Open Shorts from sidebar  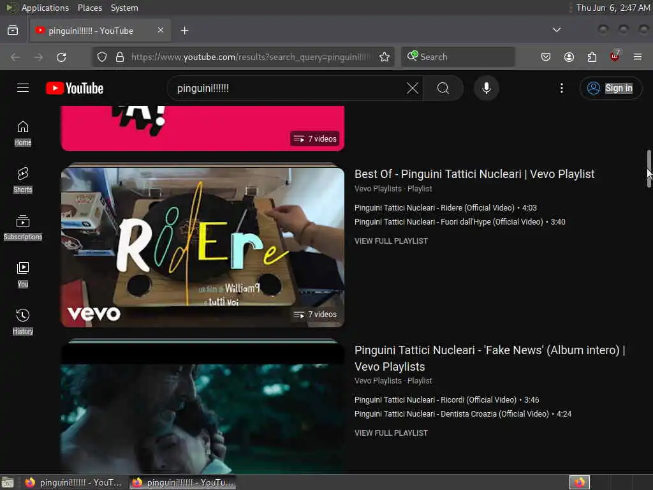pyautogui.click(x=23, y=180)
